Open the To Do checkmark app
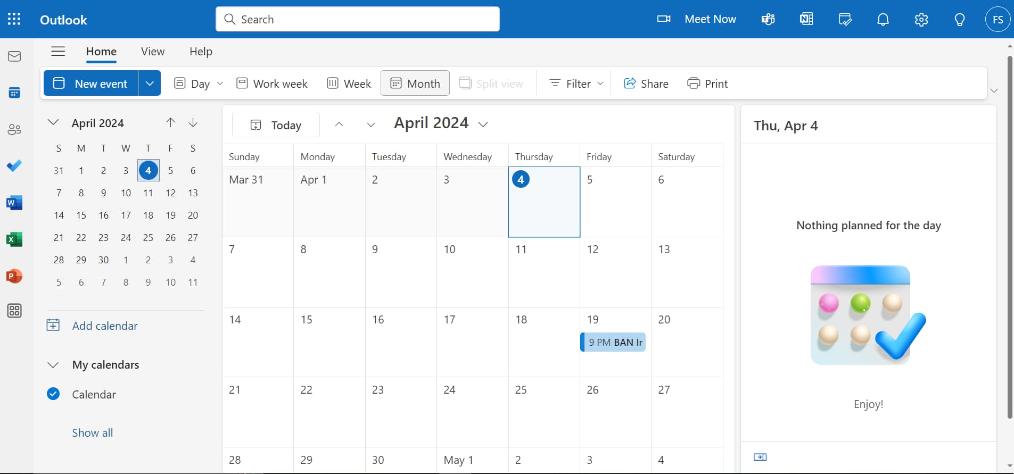This screenshot has width=1014, height=474. 14,166
